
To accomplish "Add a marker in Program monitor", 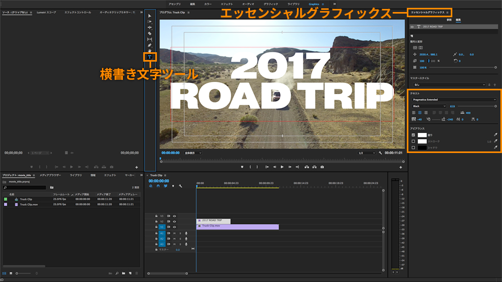I will point(242,167).
